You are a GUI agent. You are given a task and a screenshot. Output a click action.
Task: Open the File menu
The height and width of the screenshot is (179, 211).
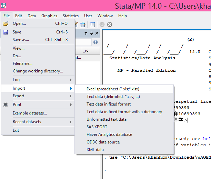coord(7,16)
